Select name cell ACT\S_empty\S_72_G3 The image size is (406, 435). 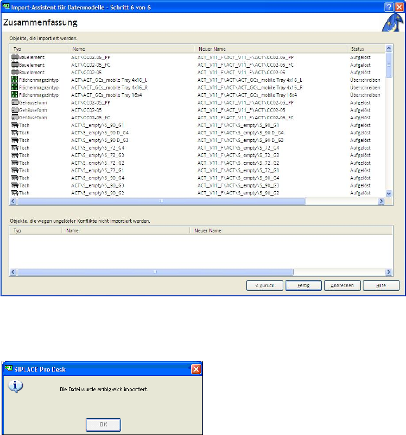98,155
